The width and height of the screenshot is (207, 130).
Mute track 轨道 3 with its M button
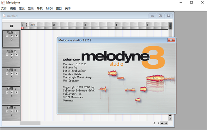(x=12, y=73)
